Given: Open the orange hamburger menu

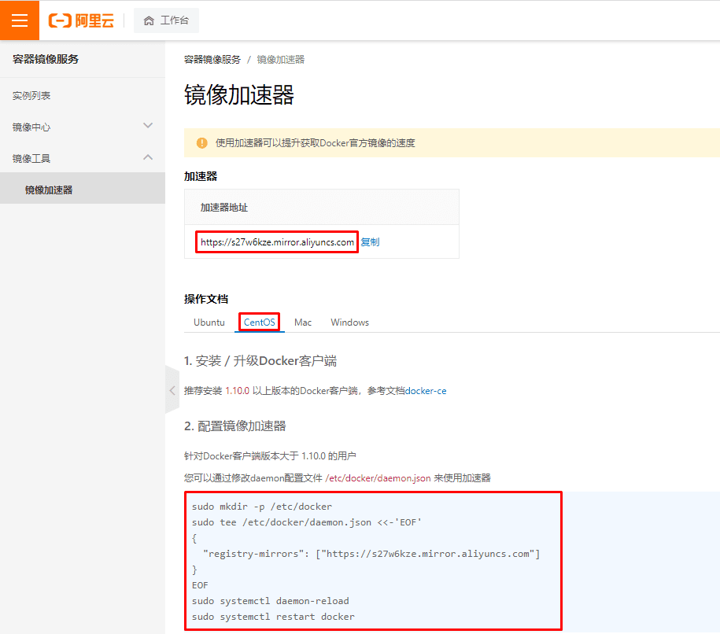Looking at the screenshot, I should click(20, 20).
